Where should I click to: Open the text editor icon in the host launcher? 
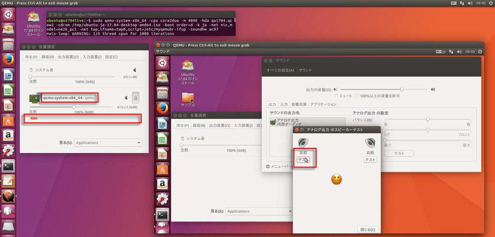[x=8, y=181]
